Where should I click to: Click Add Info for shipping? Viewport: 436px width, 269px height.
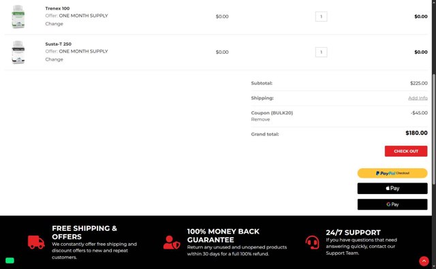click(418, 98)
